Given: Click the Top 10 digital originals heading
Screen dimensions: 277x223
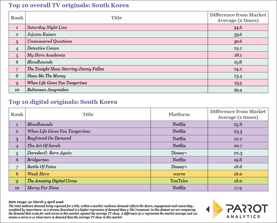Looking at the screenshot, I should point(63,102).
